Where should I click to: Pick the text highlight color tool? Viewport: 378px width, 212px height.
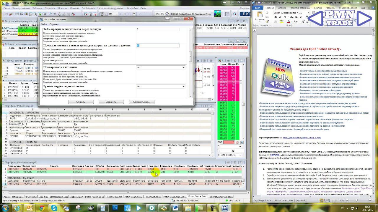[x=281, y=21]
